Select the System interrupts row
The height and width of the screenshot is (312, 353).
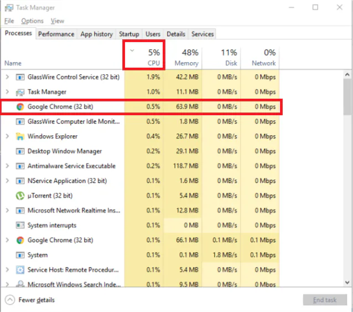pyautogui.click(x=140, y=225)
